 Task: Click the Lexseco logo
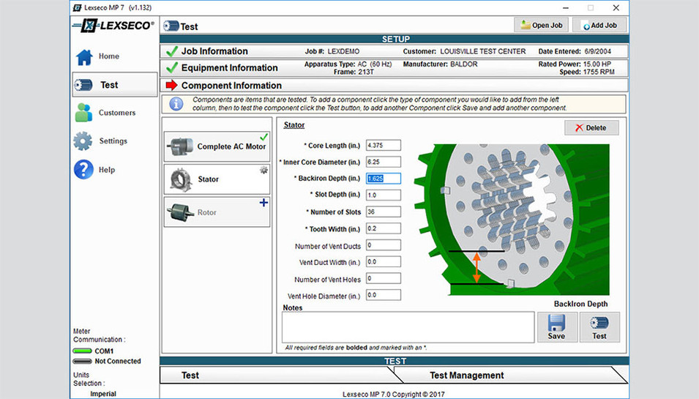coord(113,26)
